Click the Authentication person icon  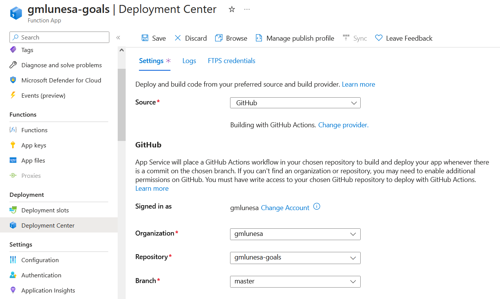(x=13, y=275)
